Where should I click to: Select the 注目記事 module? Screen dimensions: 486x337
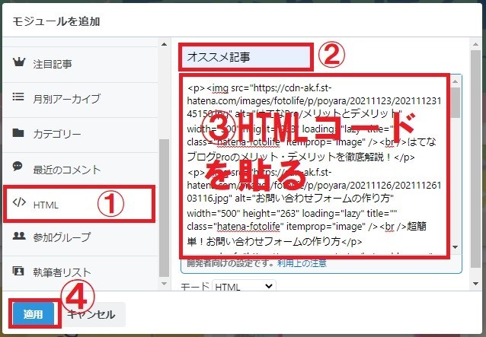[80, 65]
